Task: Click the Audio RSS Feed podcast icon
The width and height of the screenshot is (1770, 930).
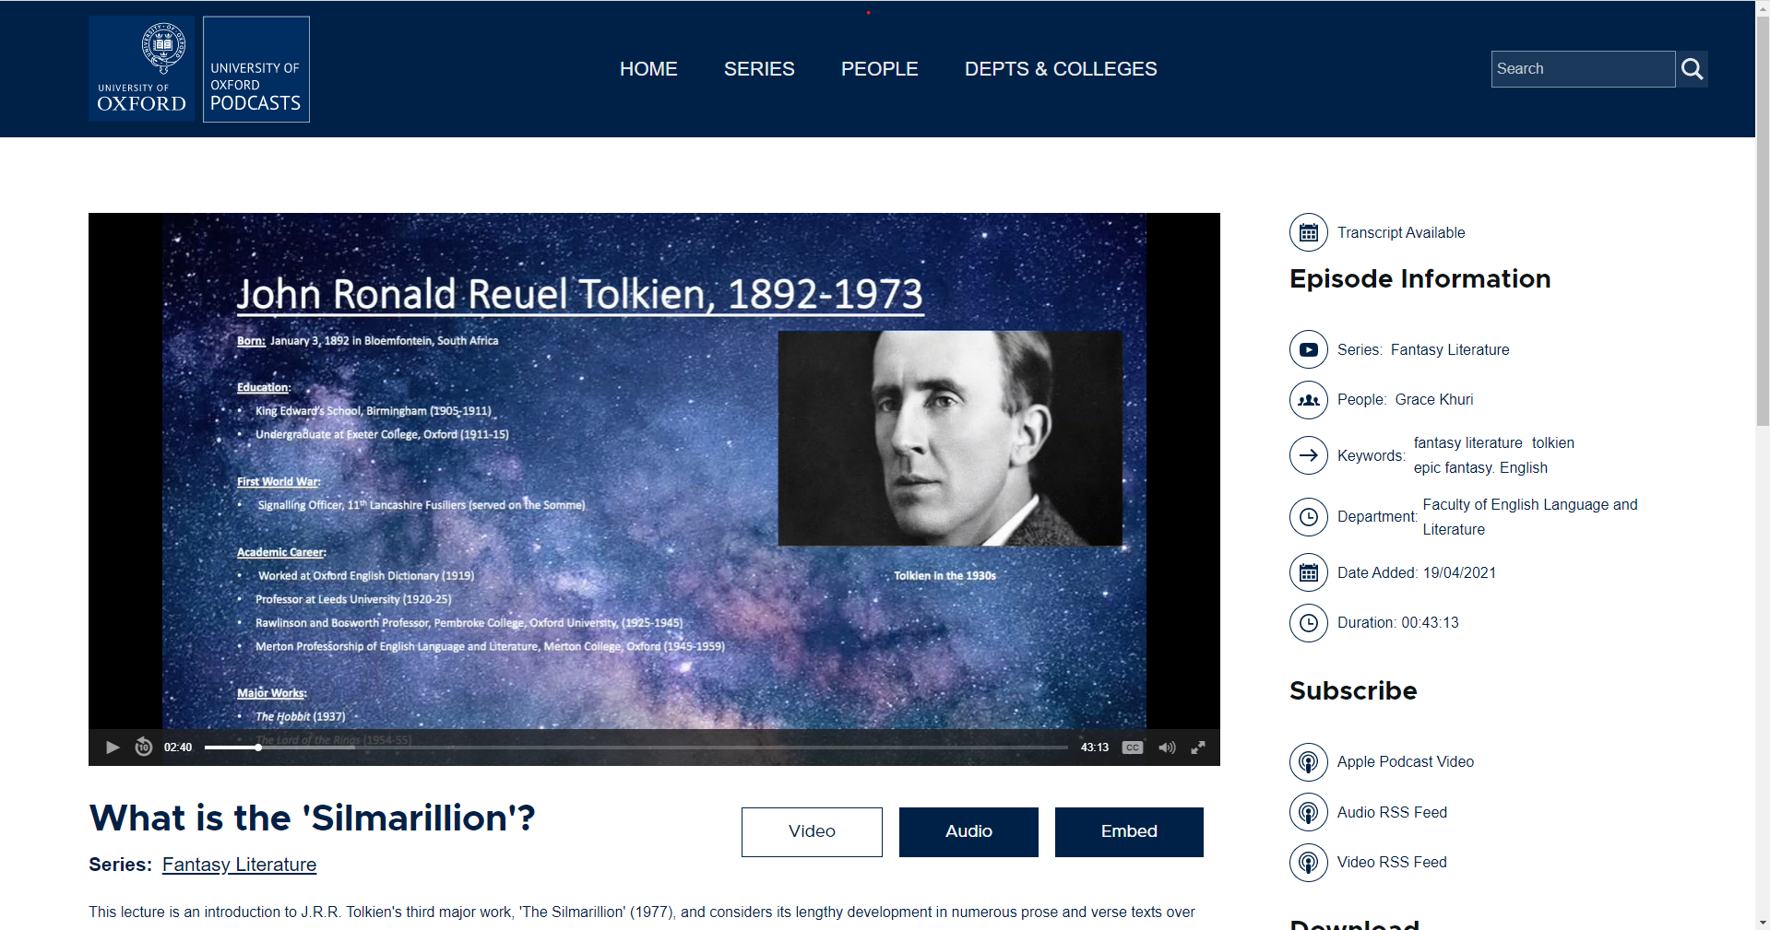Action: click(1309, 812)
